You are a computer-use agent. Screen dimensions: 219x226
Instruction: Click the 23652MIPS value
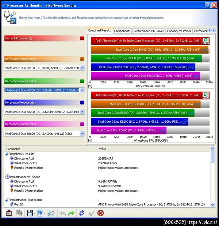pos(105,158)
